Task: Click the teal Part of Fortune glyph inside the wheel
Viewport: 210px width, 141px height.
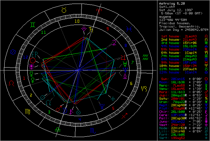Action: coord(78,112)
